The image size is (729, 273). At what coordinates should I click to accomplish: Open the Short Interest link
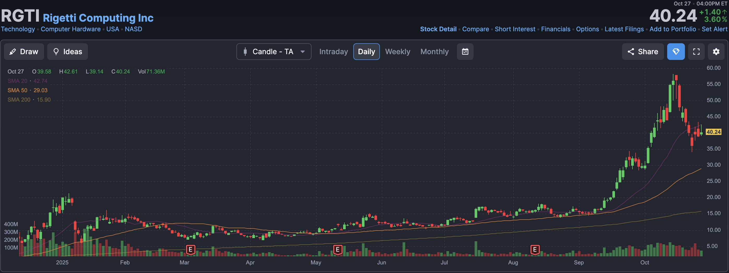(515, 29)
